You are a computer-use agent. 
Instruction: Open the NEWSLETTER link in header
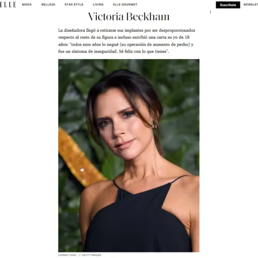(x=251, y=5)
